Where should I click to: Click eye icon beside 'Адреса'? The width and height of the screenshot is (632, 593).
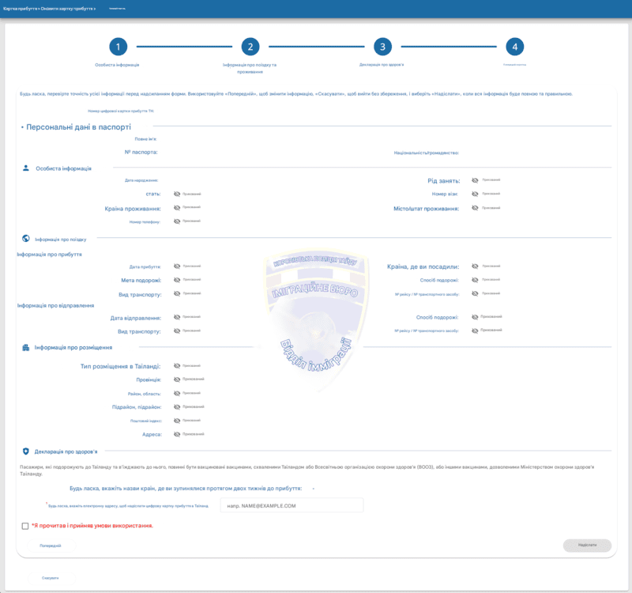177,434
